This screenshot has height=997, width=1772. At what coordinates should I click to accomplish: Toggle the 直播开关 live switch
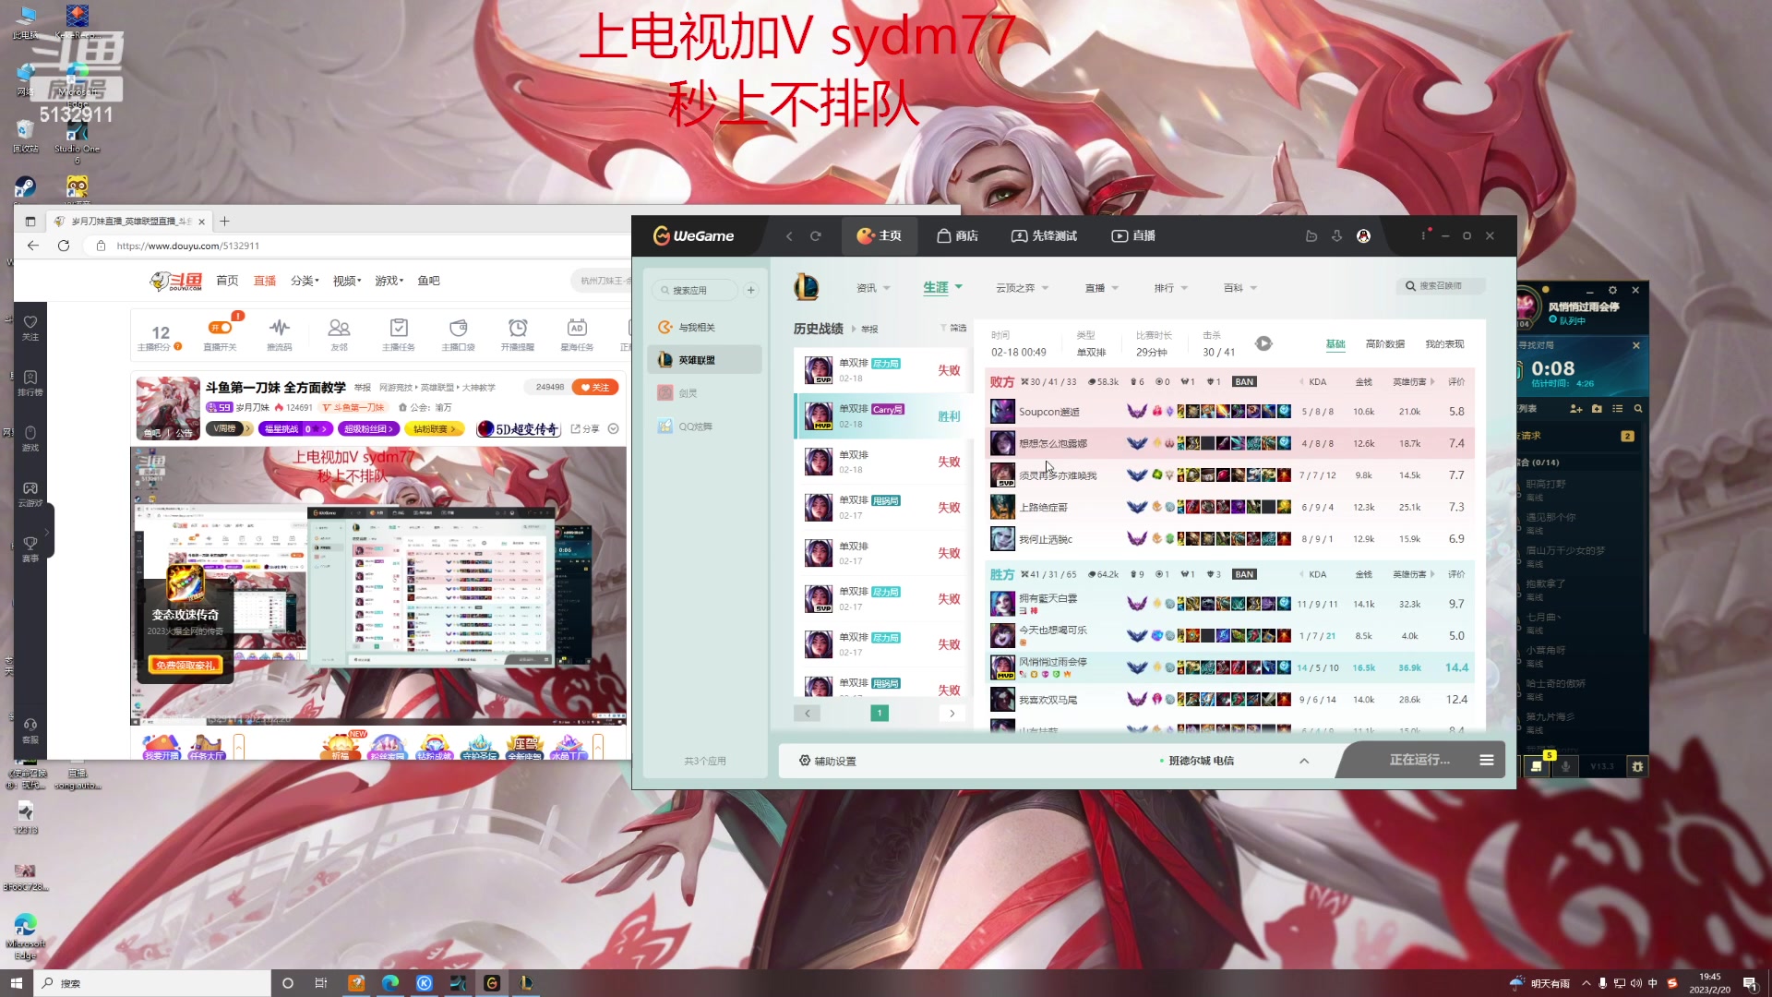[220, 328]
